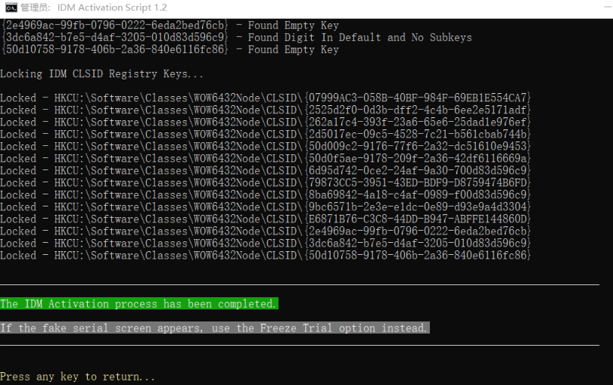Click the Locked line ending {E6871B76-C3C8-44DD-B947-ABFFE144860D}
Screen dimensions: 613x385
click(x=266, y=219)
